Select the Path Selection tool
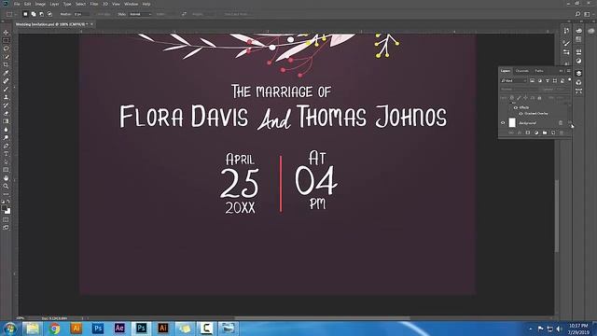Image resolution: width=597 pixels, height=336 pixels. (6, 161)
